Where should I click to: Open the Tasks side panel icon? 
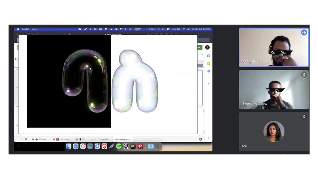tap(209, 71)
